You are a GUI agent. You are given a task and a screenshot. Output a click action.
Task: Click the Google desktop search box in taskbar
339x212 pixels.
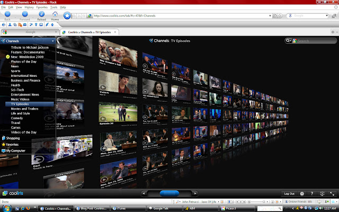(270, 208)
